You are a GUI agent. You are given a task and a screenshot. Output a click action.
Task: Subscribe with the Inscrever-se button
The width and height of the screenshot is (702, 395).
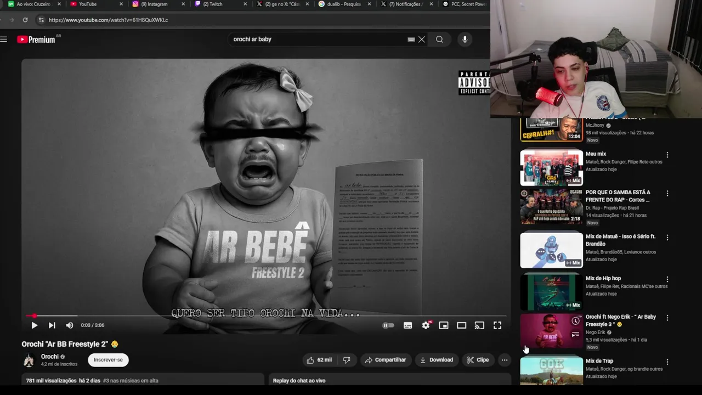click(x=108, y=360)
